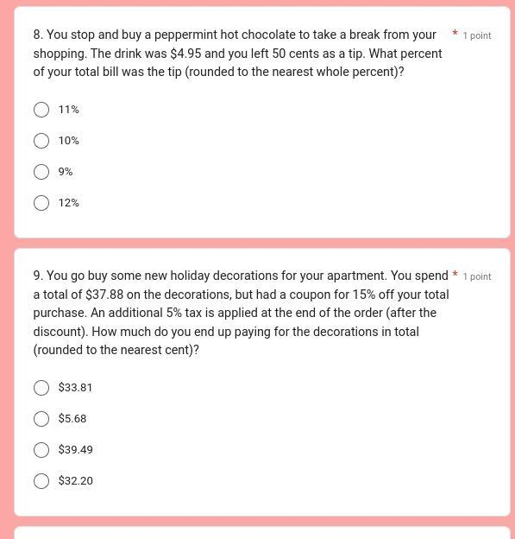Choose the $5.68 radio circle
Image resolution: width=515 pixels, height=539 pixels.
point(41,419)
